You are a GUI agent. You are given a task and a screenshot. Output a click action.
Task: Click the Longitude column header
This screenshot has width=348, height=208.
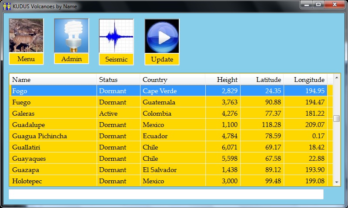click(305, 80)
